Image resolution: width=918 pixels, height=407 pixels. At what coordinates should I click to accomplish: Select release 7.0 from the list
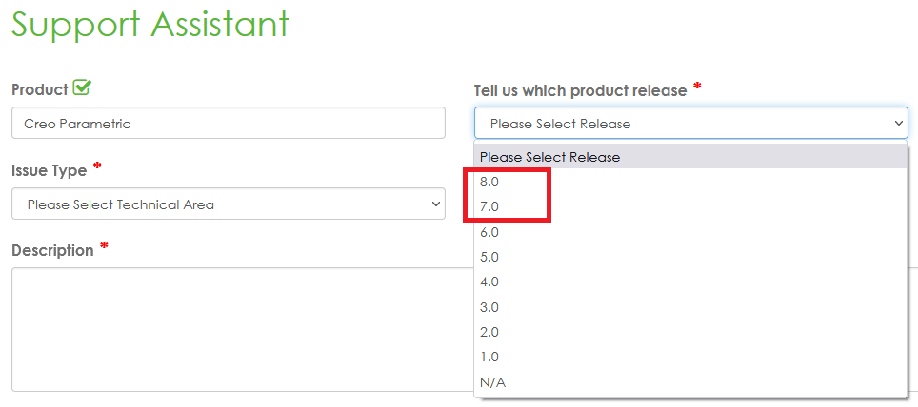[x=490, y=206]
